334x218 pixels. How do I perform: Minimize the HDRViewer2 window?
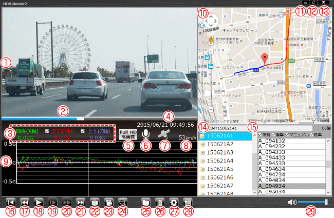[305, 3]
